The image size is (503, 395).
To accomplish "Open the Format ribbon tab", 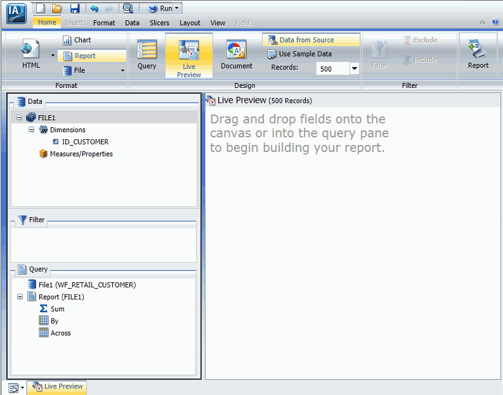I will click(x=104, y=23).
